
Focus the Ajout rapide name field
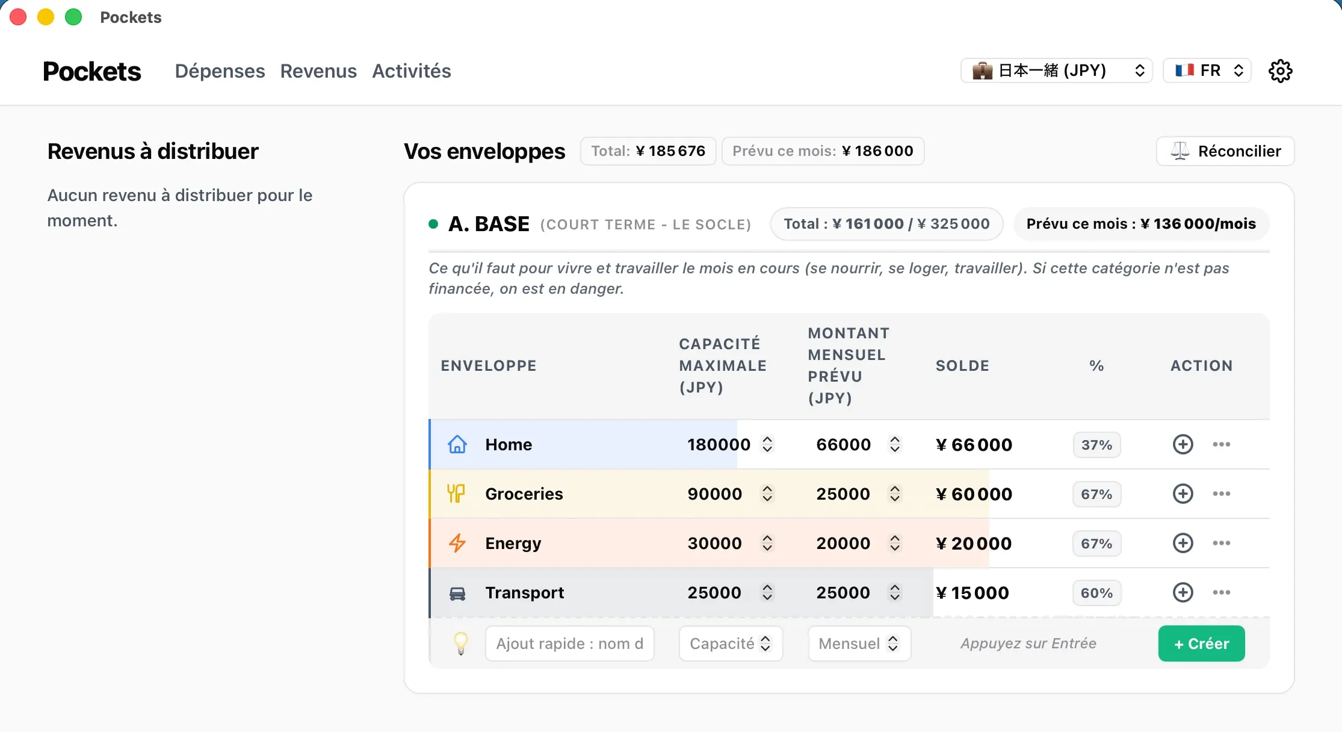click(x=569, y=644)
